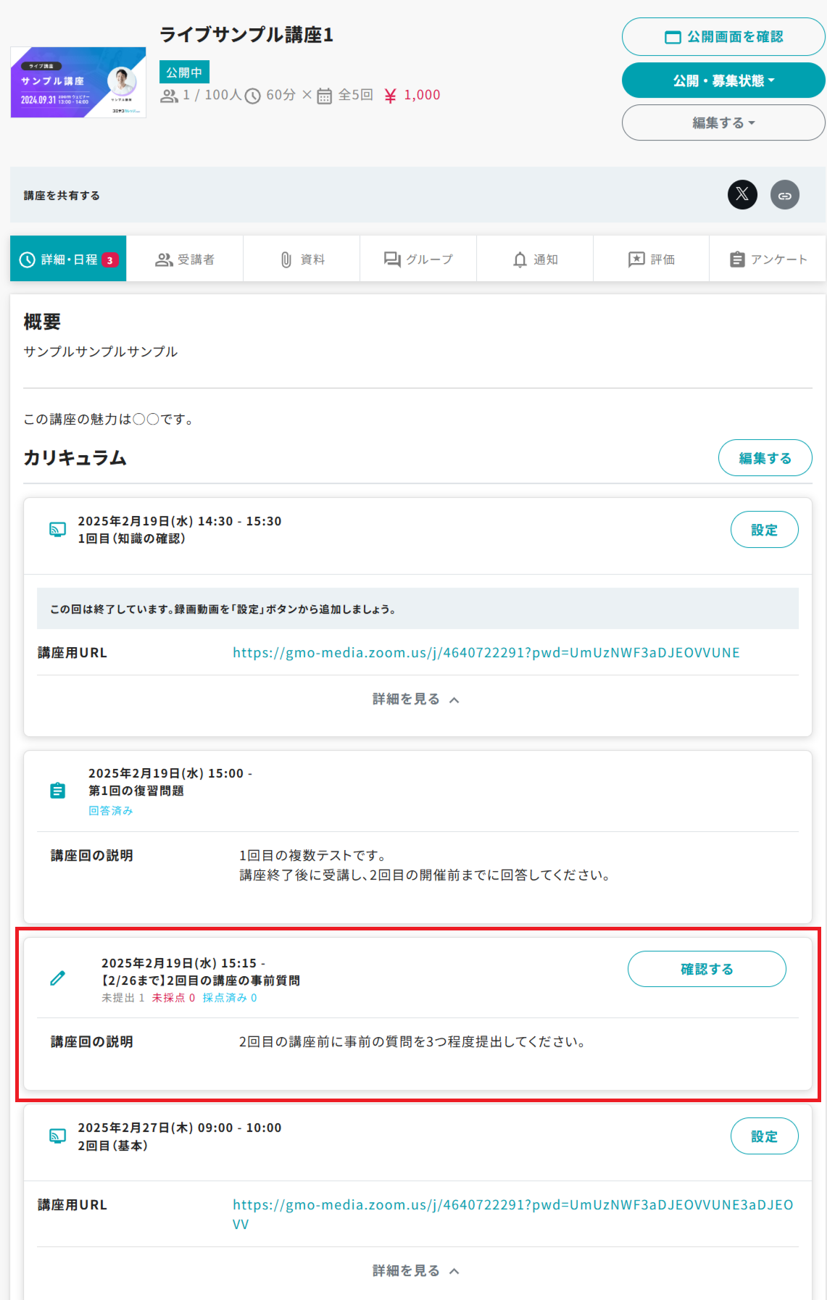The height and width of the screenshot is (1300, 827).
Task: Share the course on X (Twitter)
Action: (x=741, y=194)
